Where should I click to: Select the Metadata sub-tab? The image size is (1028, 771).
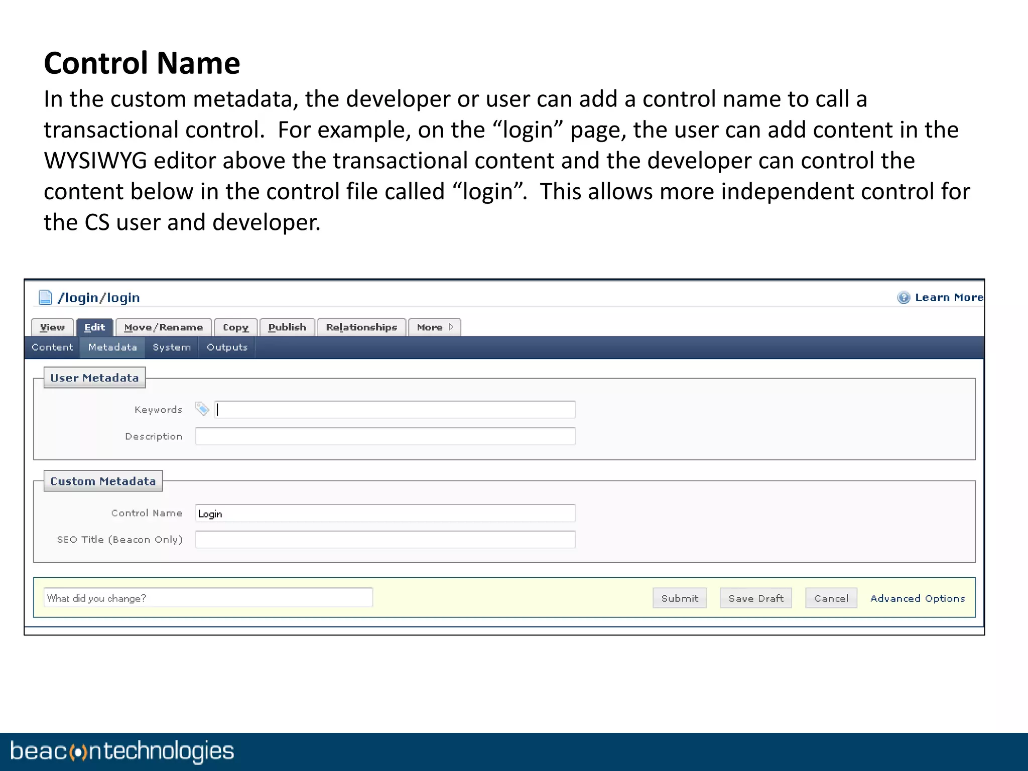pos(112,347)
